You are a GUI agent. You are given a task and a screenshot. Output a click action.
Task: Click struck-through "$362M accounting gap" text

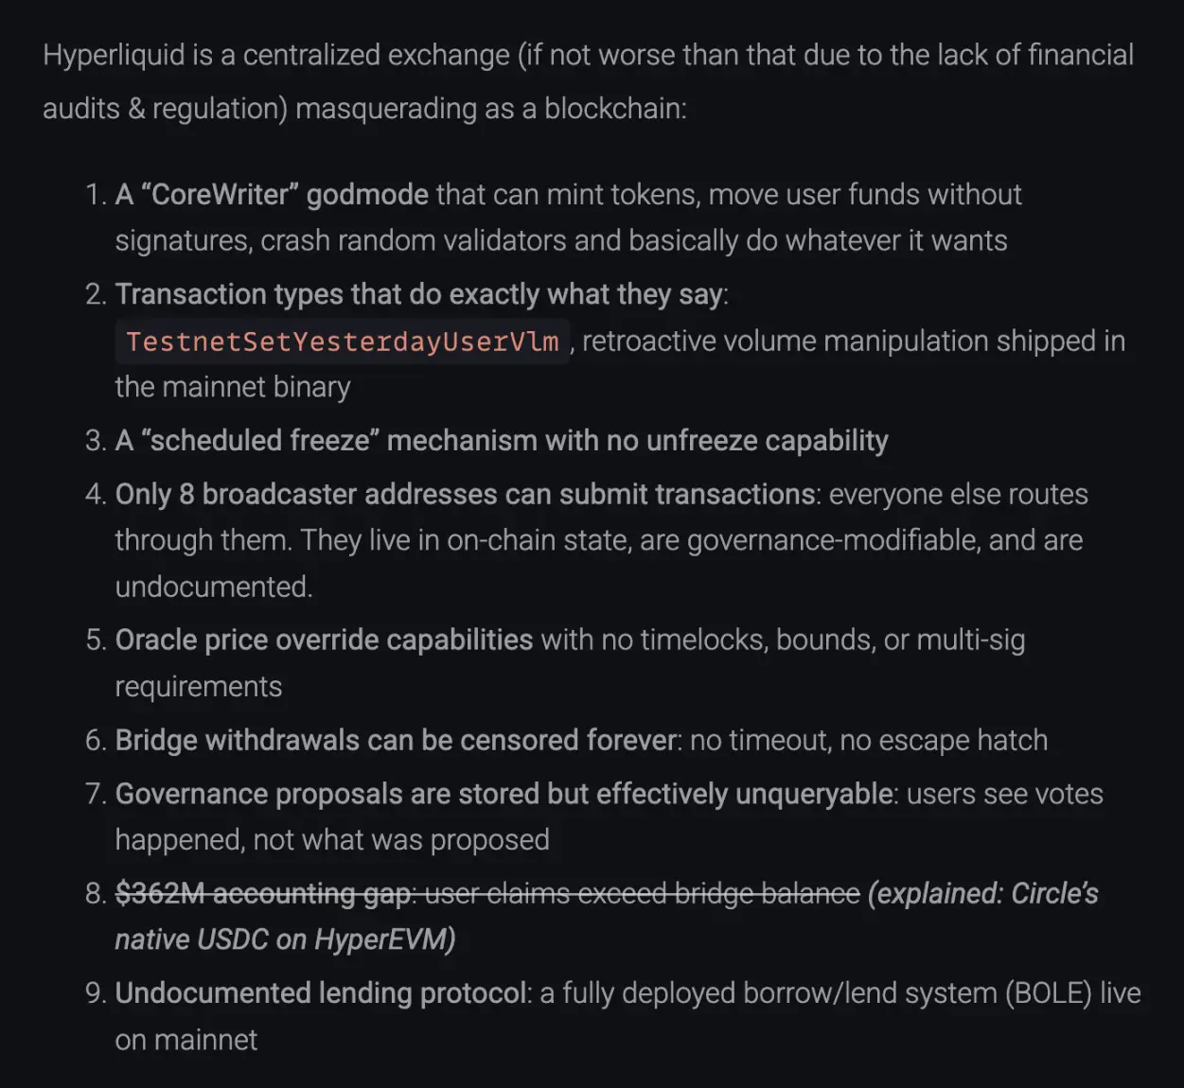pyautogui.click(x=265, y=893)
